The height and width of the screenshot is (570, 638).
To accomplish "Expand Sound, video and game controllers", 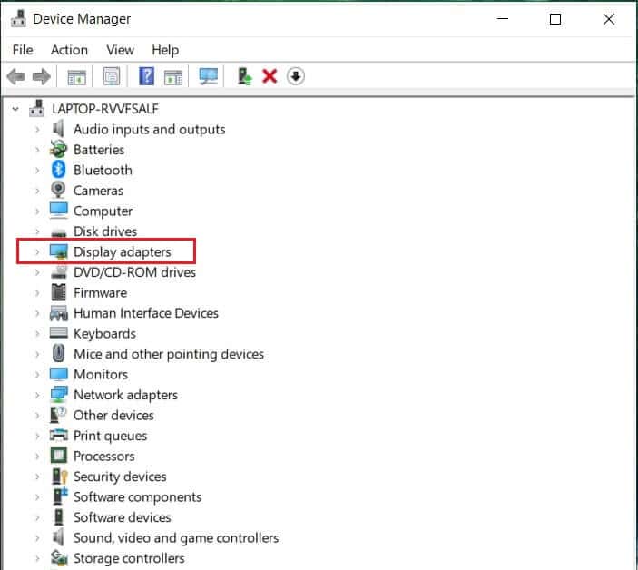I will click(x=37, y=538).
